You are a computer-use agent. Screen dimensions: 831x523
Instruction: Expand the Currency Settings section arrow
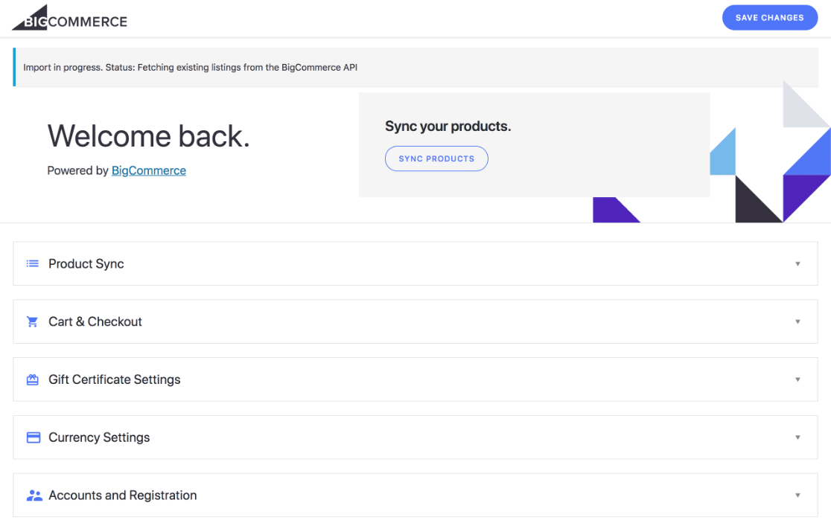(x=797, y=437)
